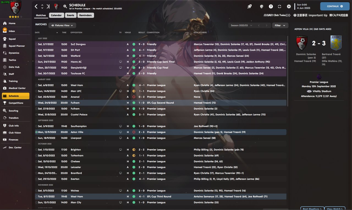Open Medical Center in the sidebar
Screen dimensions: 352x210
17,88
